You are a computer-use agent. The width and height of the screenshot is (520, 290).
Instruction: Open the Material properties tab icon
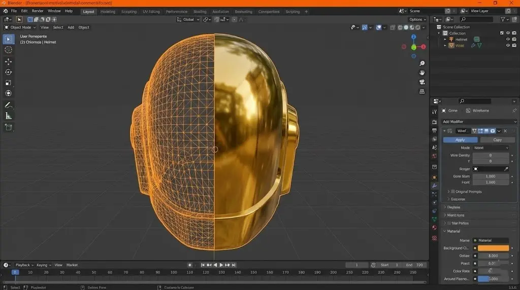pyautogui.click(x=434, y=228)
